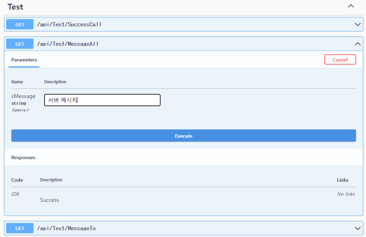Click the Success response description
Screen dimensions: 366x237
point(49,200)
